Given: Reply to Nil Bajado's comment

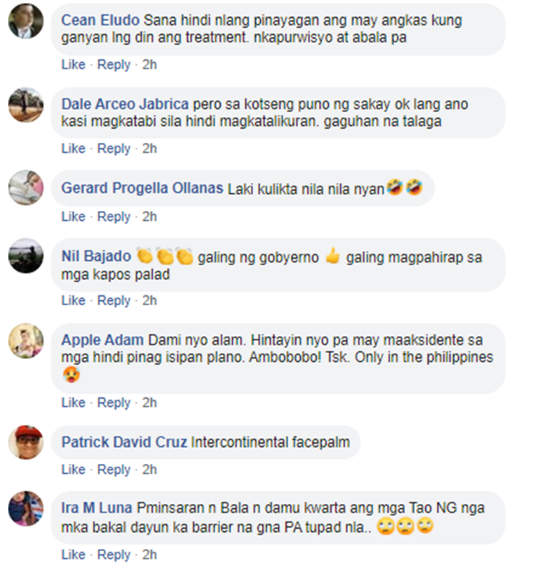Looking at the screenshot, I should 114,300.
